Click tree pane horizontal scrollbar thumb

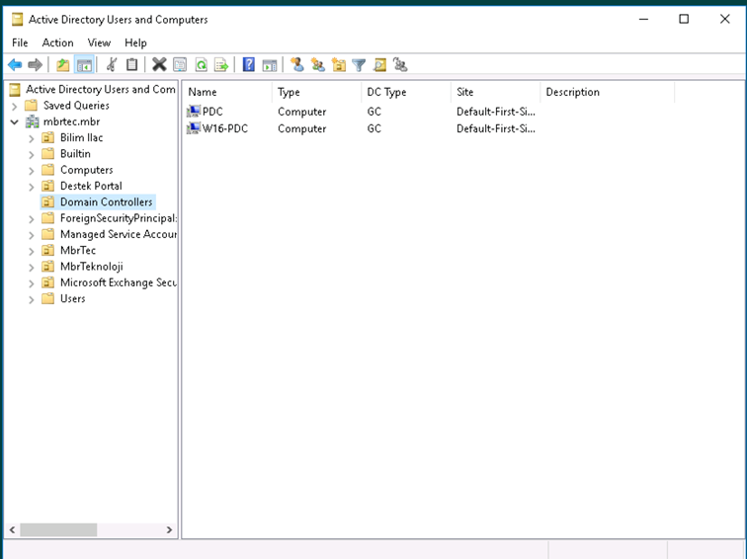(x=58, y=530)
